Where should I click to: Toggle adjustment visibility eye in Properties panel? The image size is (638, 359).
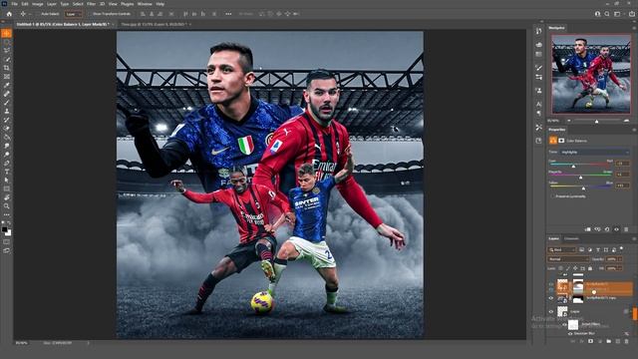point(616,229)
